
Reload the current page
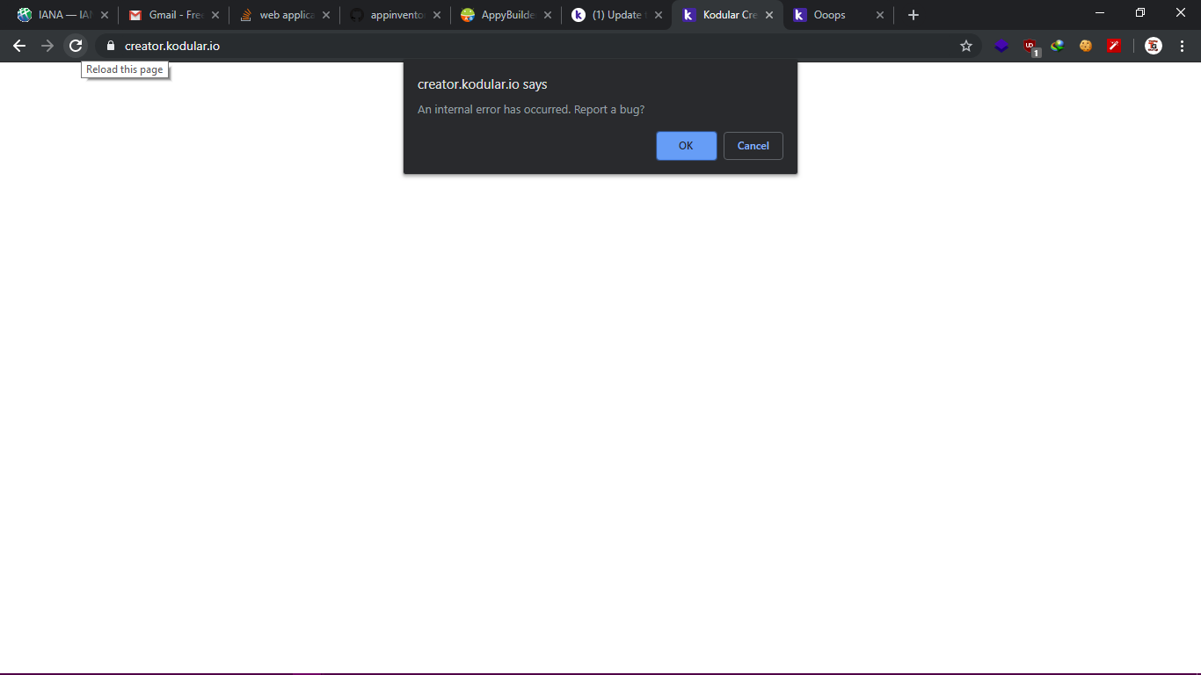coord(76,46)
